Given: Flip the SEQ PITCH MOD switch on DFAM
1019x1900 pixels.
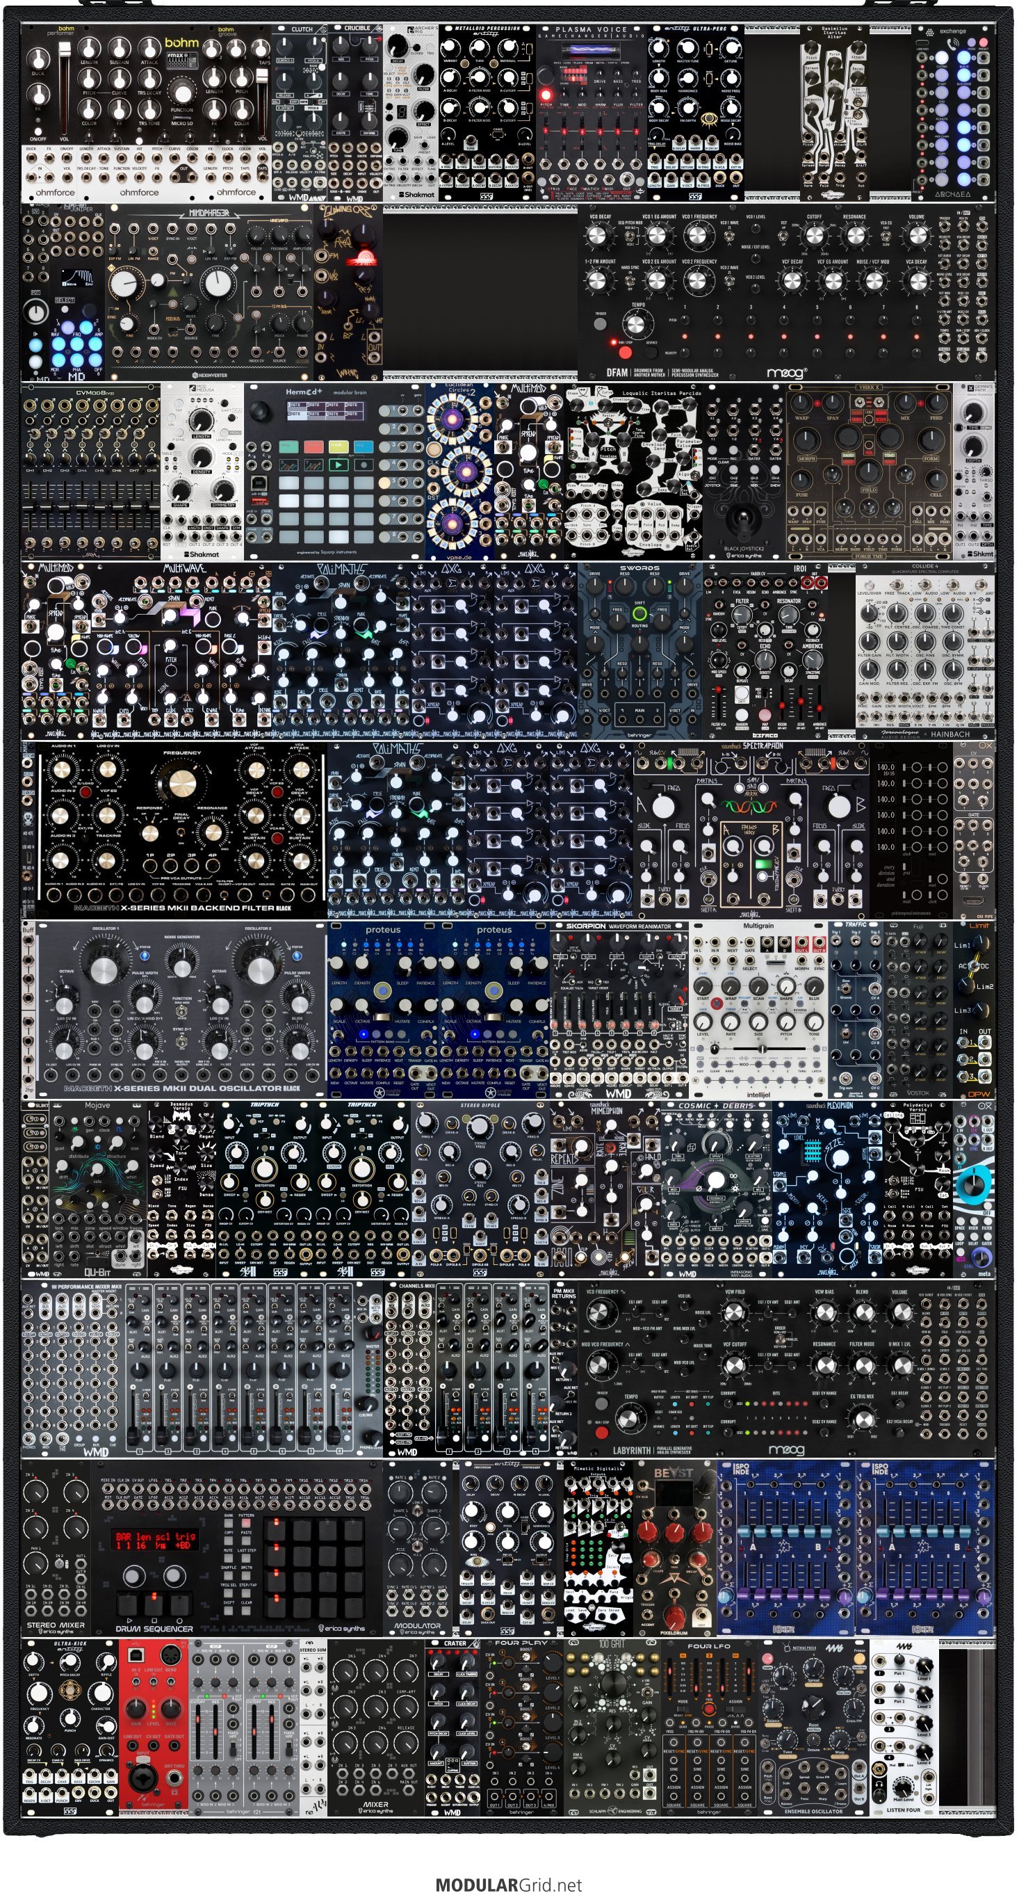Looking at the screenshot, I should pyautogui.click(x=630, y=236).
